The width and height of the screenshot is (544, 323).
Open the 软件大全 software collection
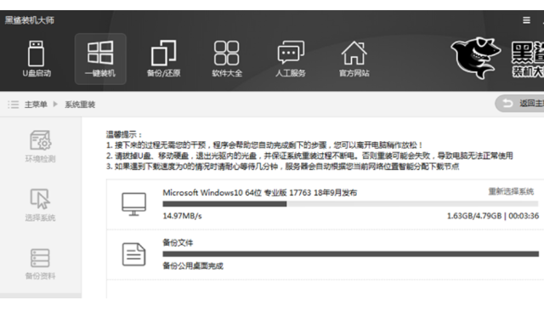227,59
